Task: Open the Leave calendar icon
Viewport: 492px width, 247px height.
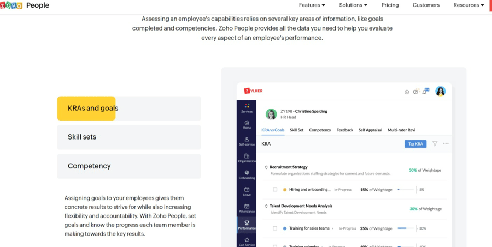Action: (247, 189)
